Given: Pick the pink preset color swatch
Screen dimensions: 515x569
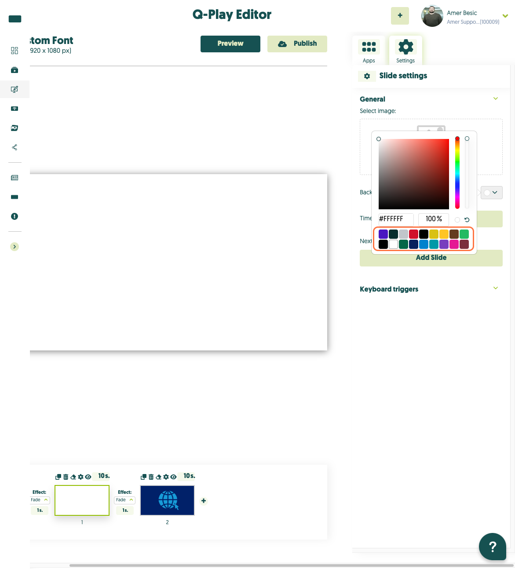Looking at the screenshot, I should point(454,244).
